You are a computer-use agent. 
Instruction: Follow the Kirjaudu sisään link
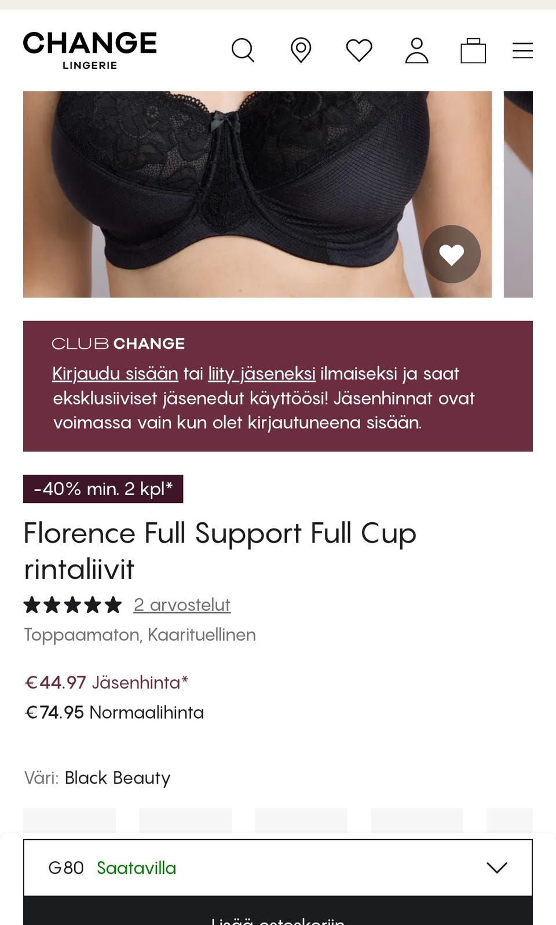tap(115, 374)
